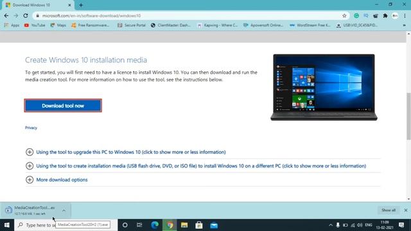The image size is (411, 231).
Task: Open network tray icon
Action: (353, 225)
